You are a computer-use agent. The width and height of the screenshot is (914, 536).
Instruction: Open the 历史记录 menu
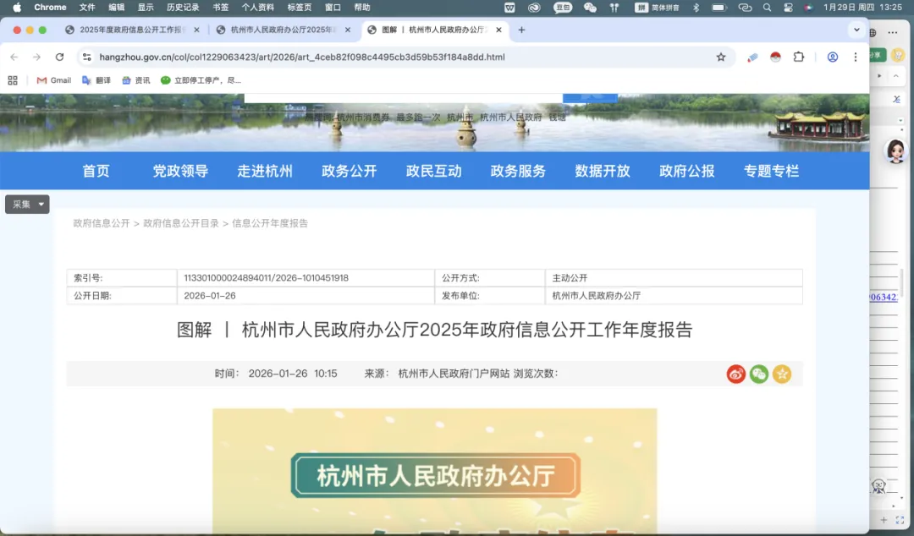[183, 8]
